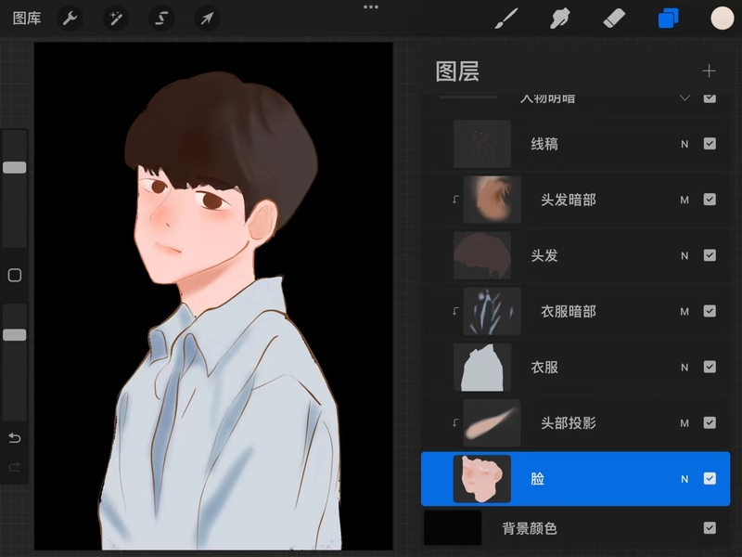Open blend mode N of 头发 layer
The image size is (742, 557).
coord(684,256)
